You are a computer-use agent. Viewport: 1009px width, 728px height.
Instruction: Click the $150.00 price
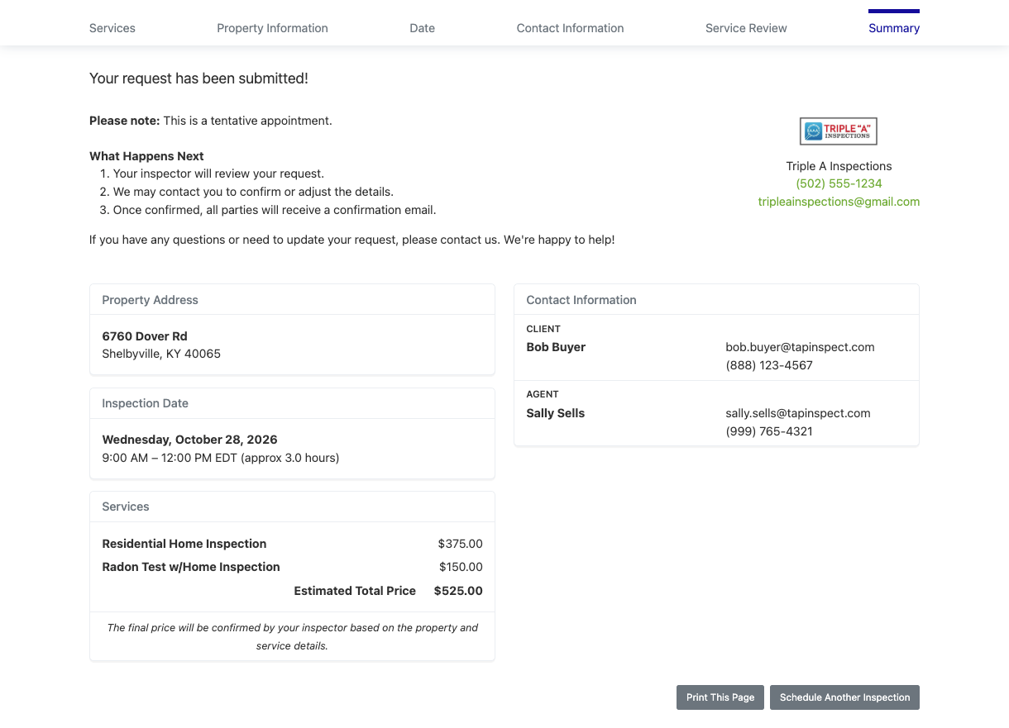[461, 567]
